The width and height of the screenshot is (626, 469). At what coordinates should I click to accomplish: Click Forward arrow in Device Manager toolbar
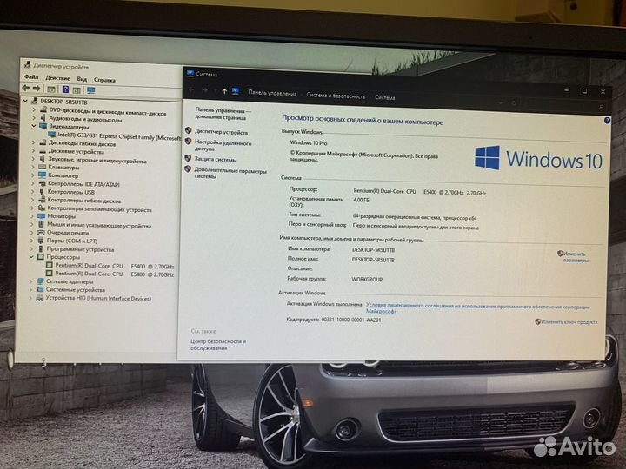tap(37, 88)
